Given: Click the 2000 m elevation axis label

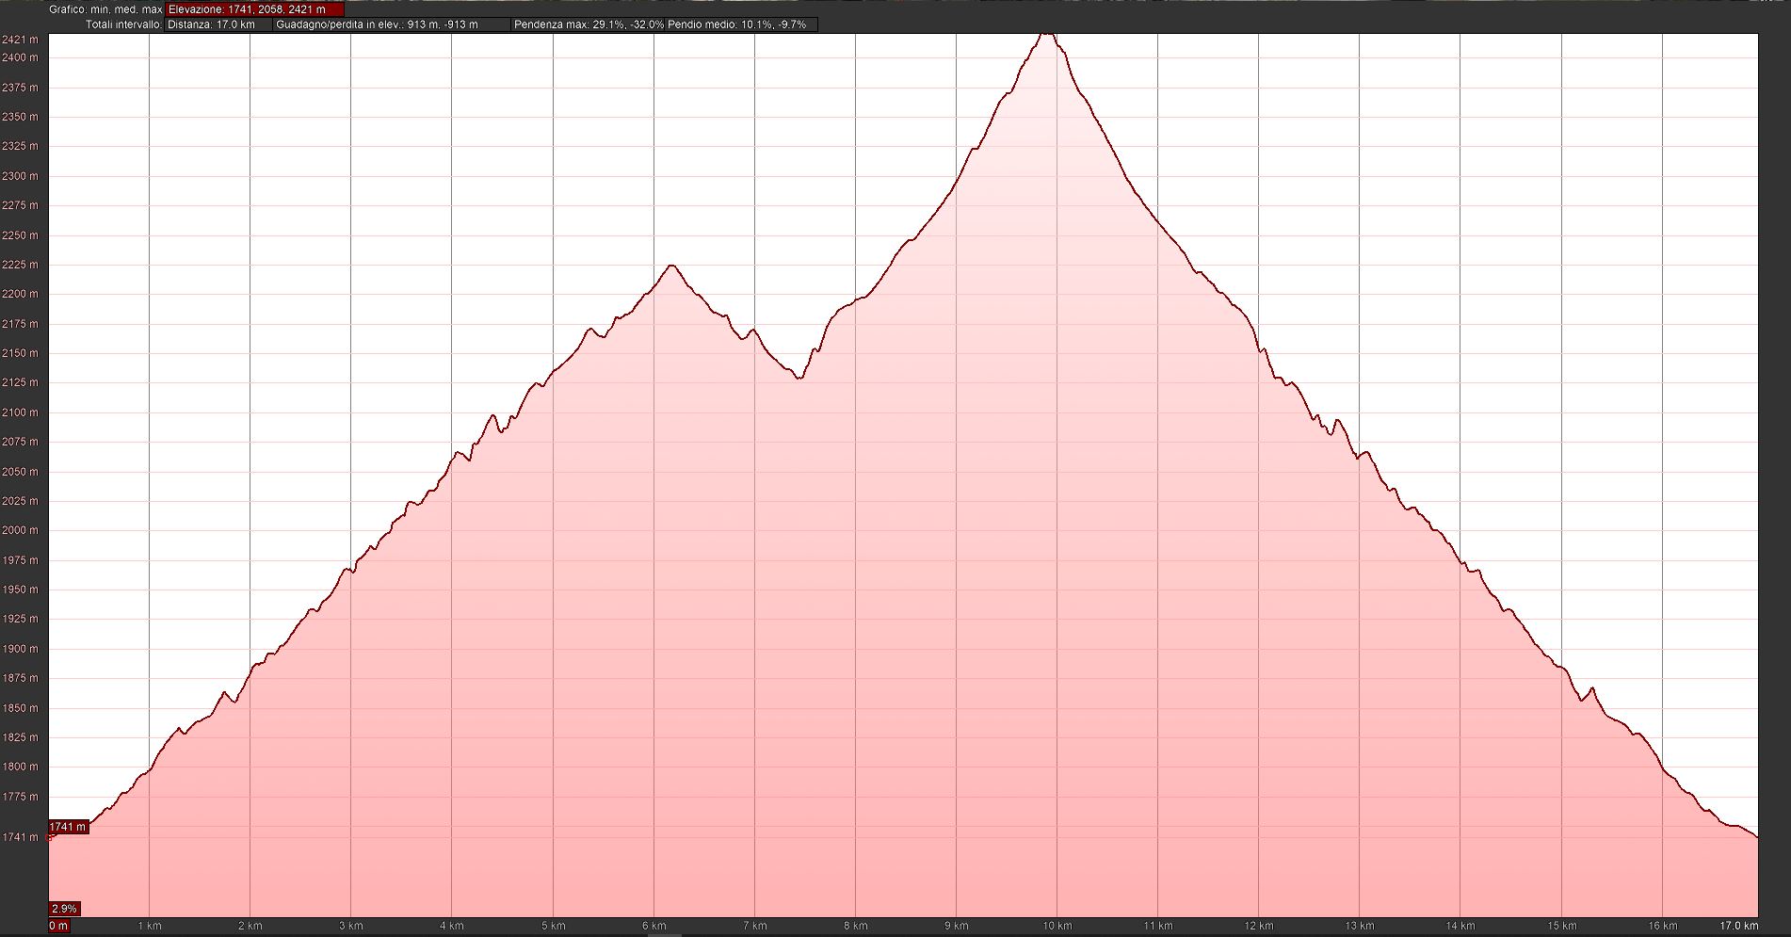Looking at the screenshot, I should [20, 530].
